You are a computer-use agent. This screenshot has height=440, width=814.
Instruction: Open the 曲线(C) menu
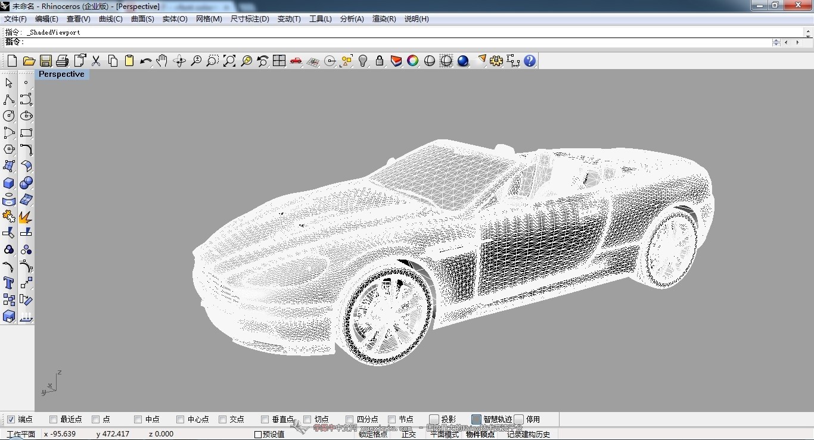[110, 19]
